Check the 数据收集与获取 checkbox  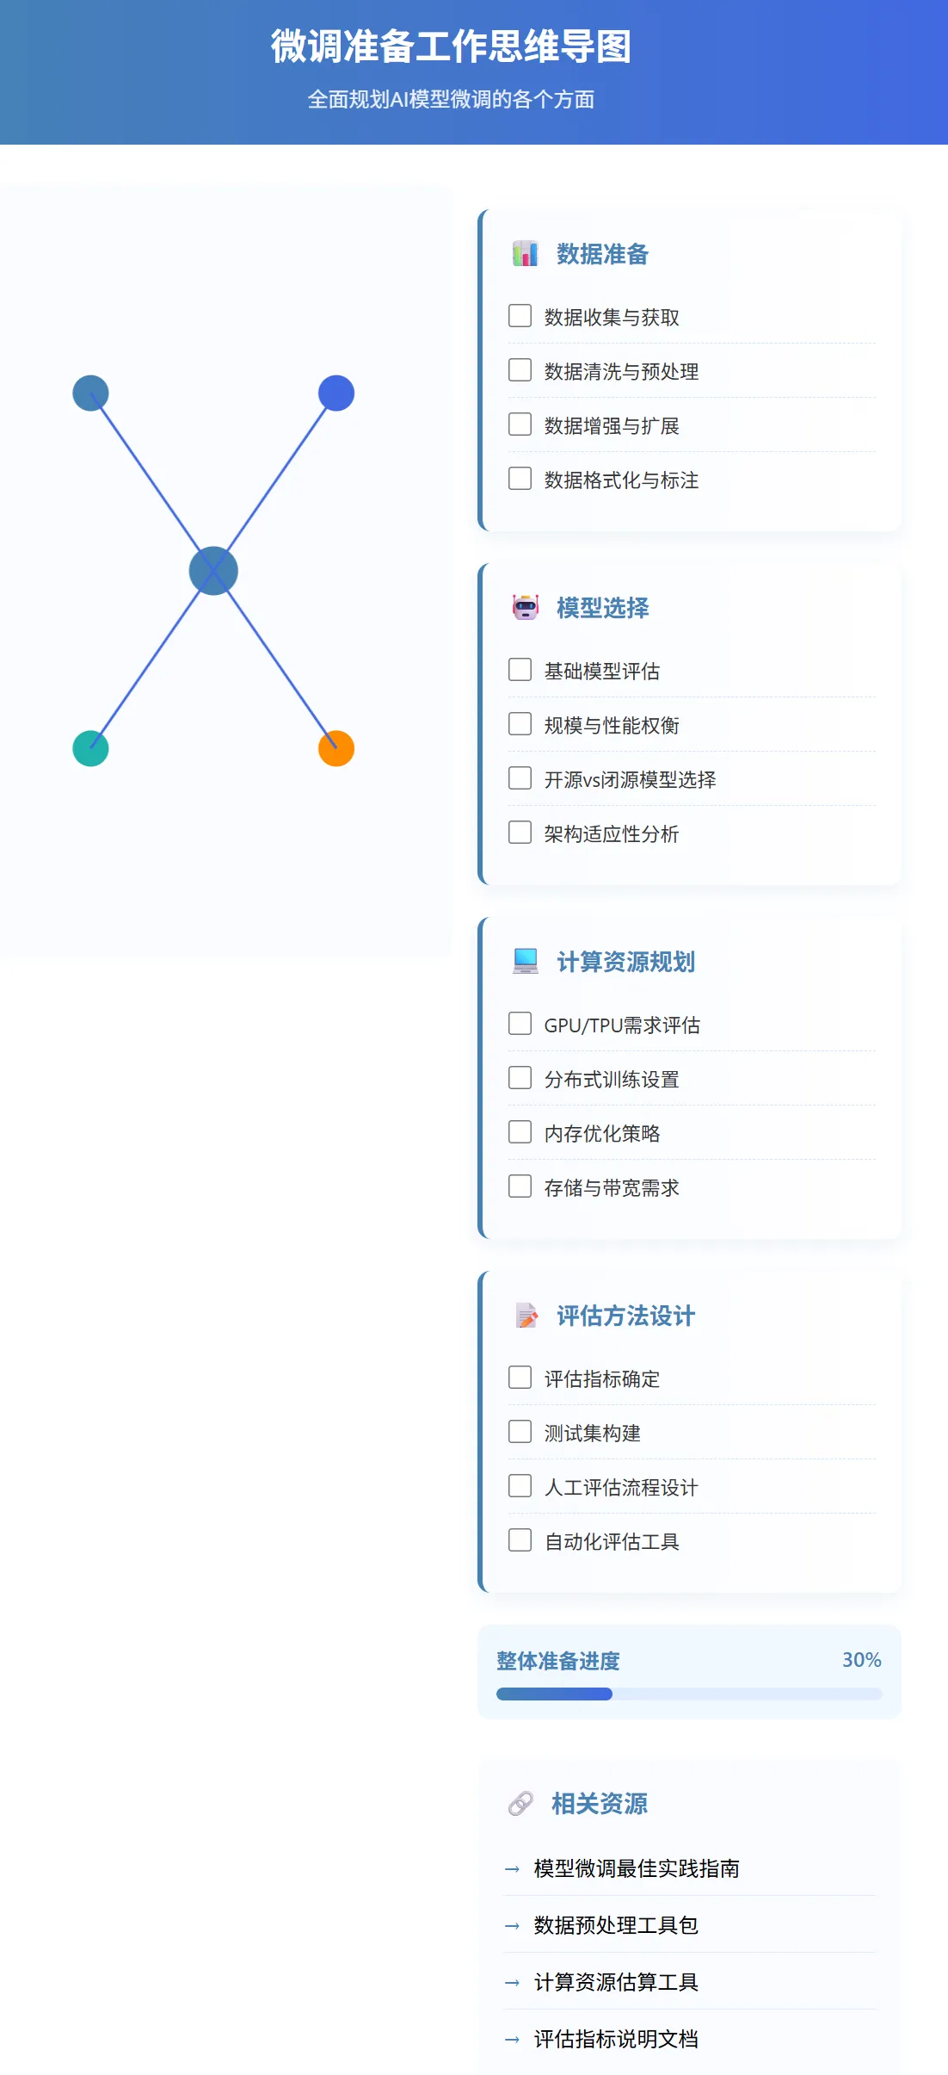coord(520,315)
